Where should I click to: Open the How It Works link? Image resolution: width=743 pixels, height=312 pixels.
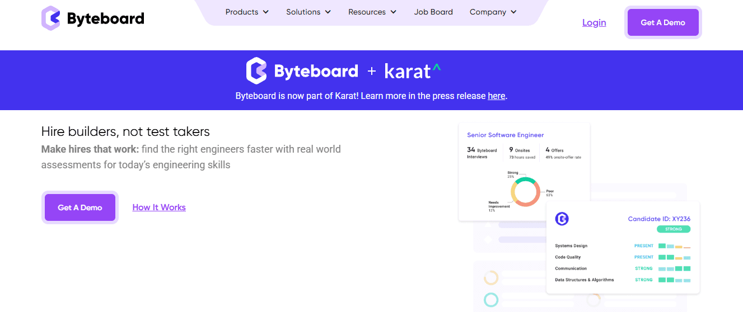point(159,207)
